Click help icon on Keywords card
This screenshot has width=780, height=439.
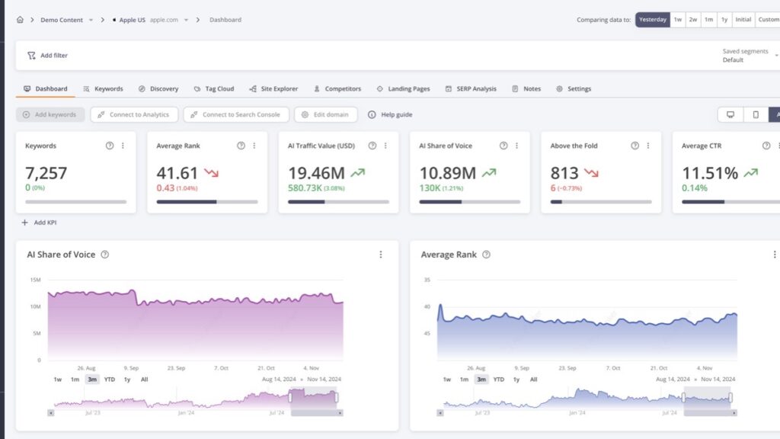[x=110, y=146]
